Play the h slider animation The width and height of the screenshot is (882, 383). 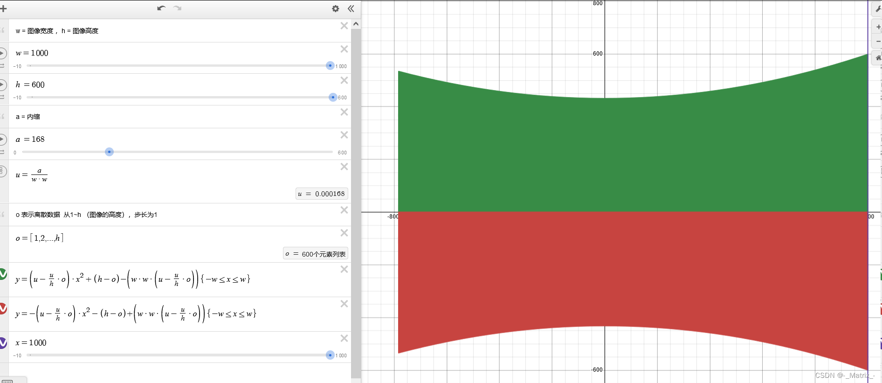point(2,85)
